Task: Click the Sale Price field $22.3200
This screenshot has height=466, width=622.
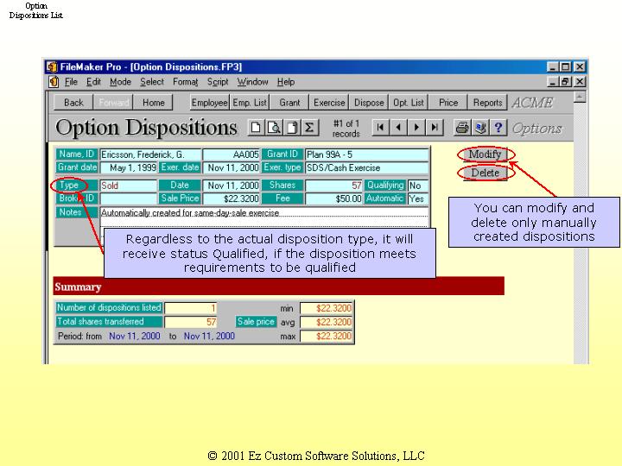Action: coord(232,198)
